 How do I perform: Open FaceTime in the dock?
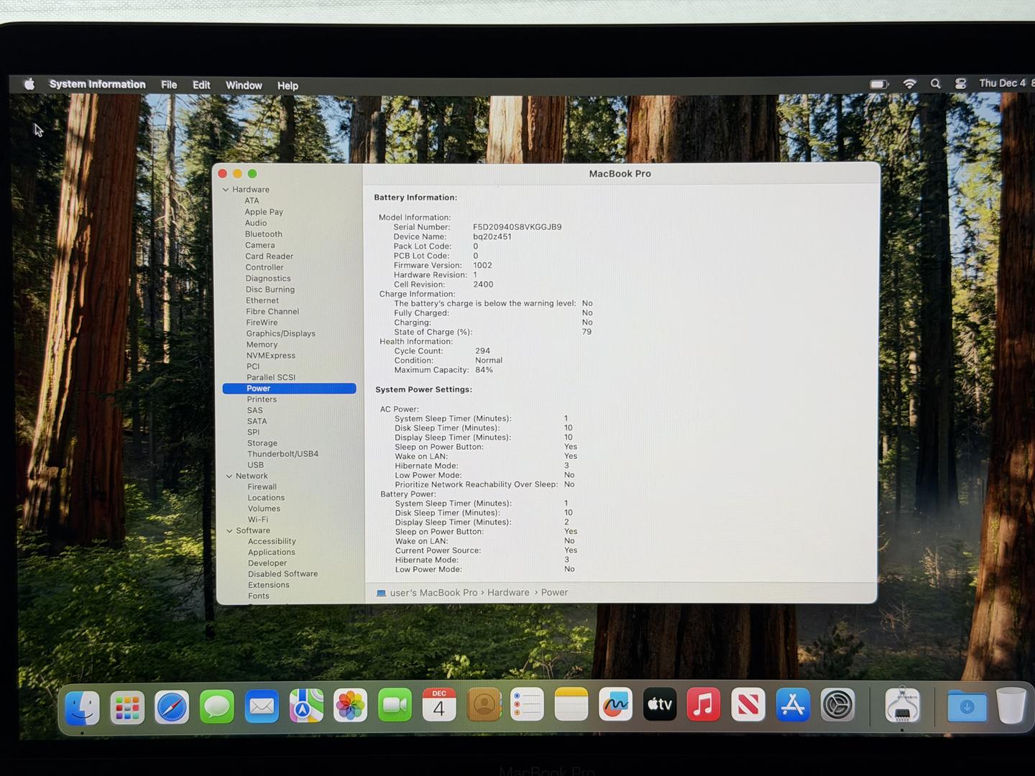click(395, 706)
